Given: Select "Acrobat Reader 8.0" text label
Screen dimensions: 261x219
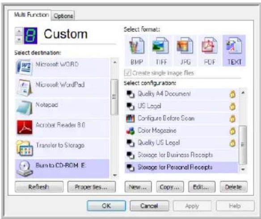Looking at the screenshot, I should coord(60,125).
